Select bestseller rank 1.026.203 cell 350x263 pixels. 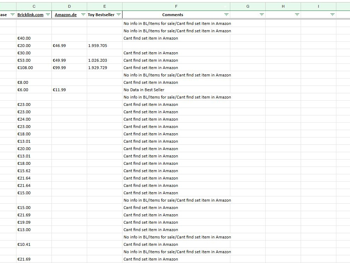[x=104, y=60]
